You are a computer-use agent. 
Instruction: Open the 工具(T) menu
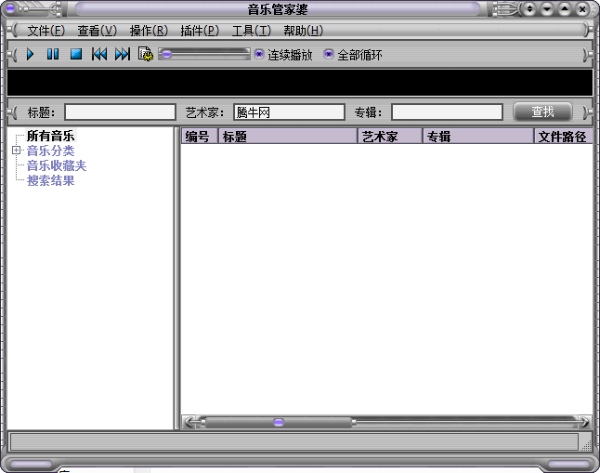point(251,31)
